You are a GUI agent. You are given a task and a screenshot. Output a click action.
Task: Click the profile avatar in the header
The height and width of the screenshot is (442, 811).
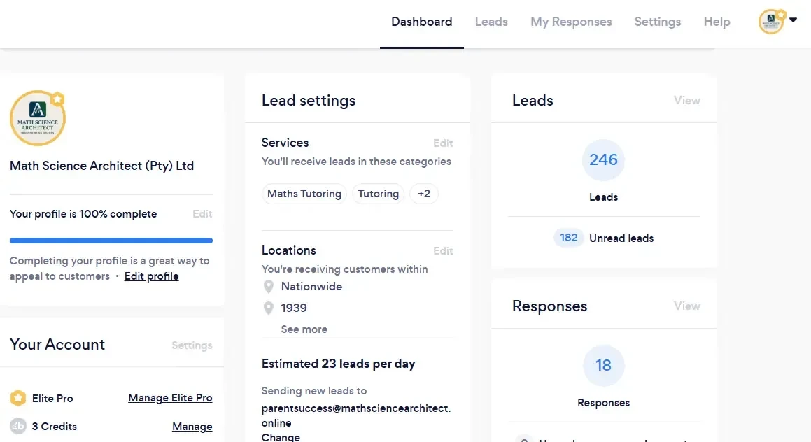click(771, 22)
